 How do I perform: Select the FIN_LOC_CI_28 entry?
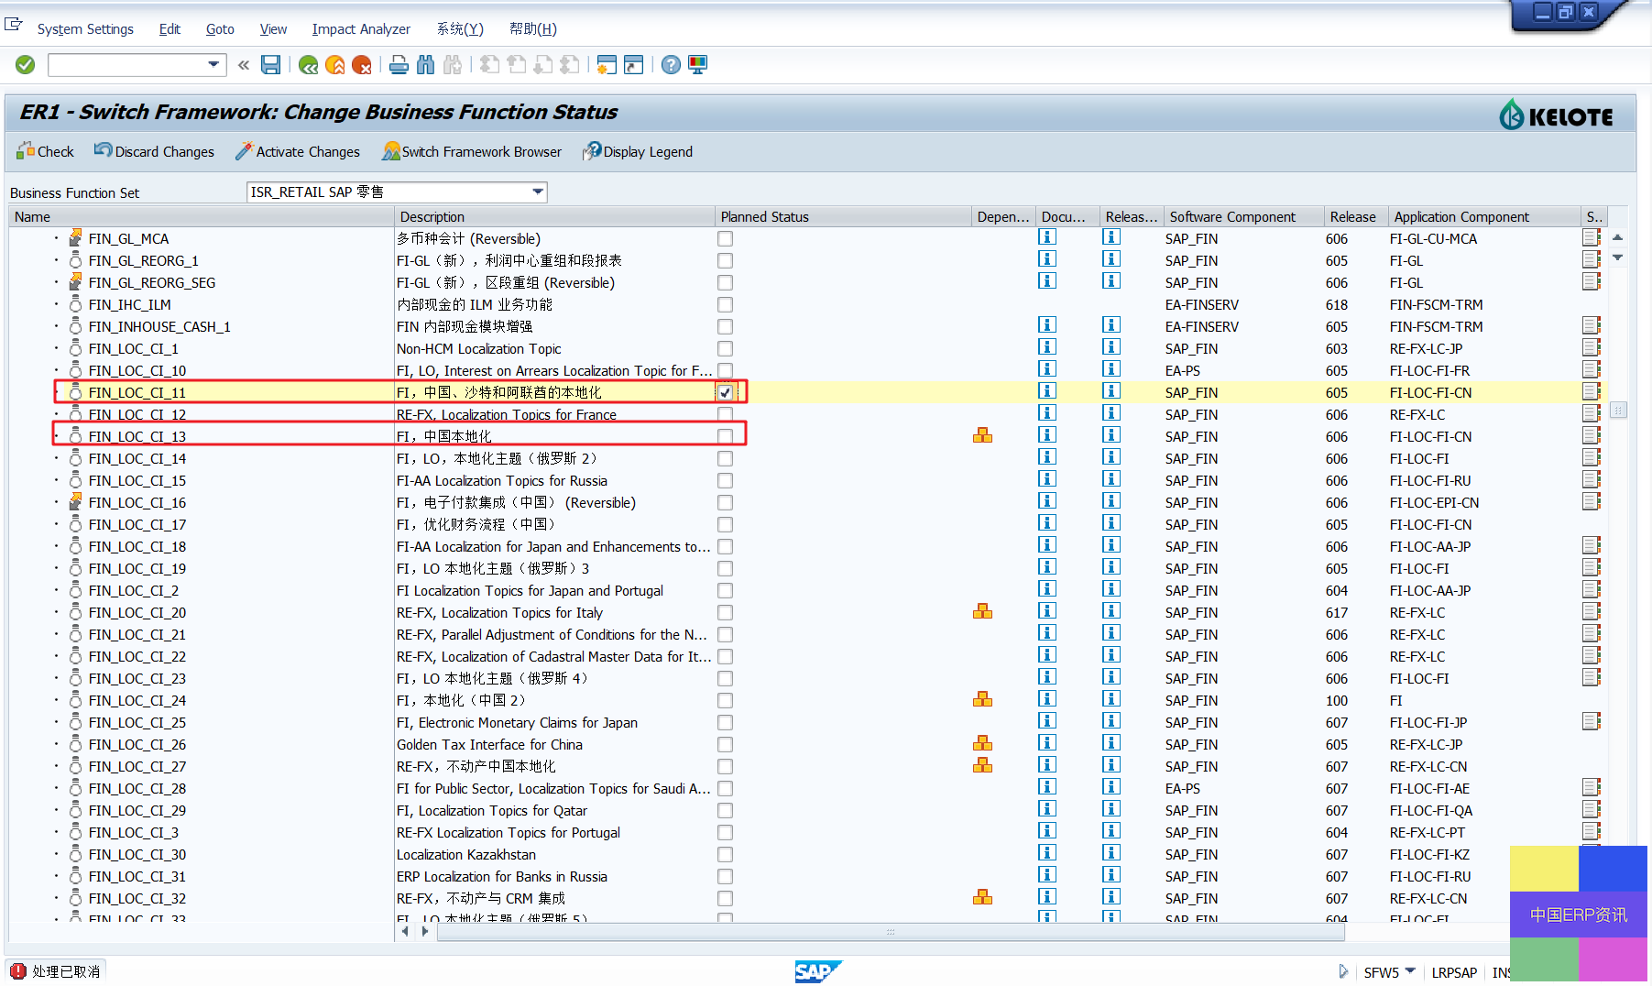pos(137,788)
